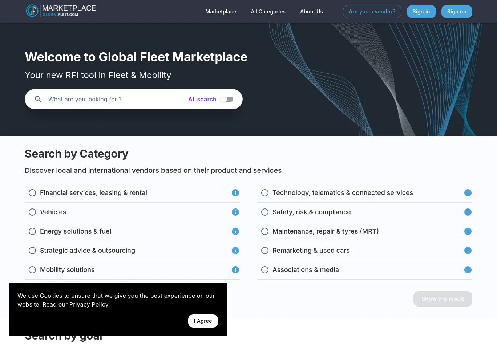Screen dimensions: 497x345
Task: Select Maintenance, repair & tyres (MRT) option
Action: [x=265, y=231]
